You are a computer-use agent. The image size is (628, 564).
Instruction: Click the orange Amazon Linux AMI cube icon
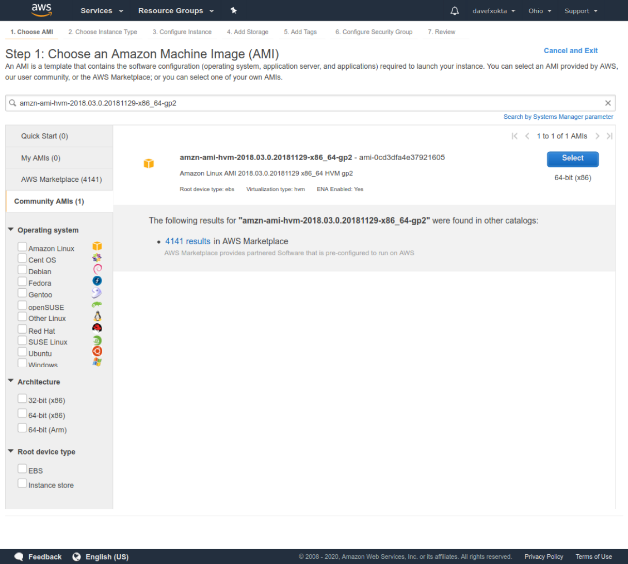[x=149, y=164]
